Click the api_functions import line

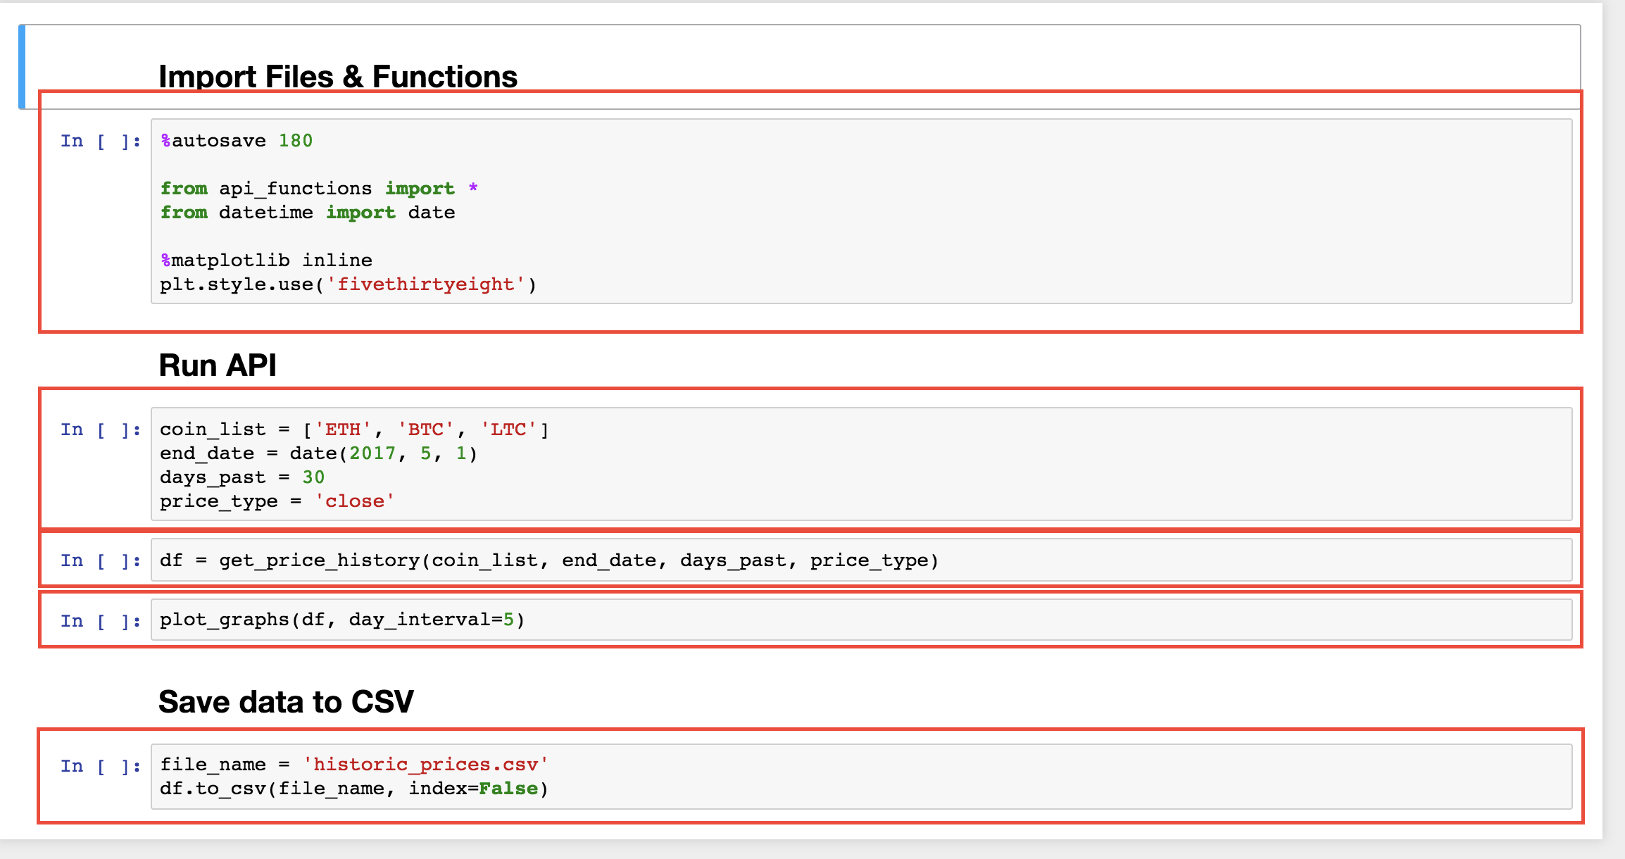tap(319, 189)
